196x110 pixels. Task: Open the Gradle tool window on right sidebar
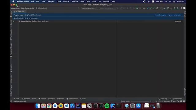(x=185, y=14)
